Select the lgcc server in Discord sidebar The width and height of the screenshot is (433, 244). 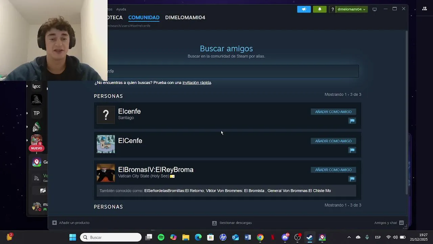(x=37, y=86)
